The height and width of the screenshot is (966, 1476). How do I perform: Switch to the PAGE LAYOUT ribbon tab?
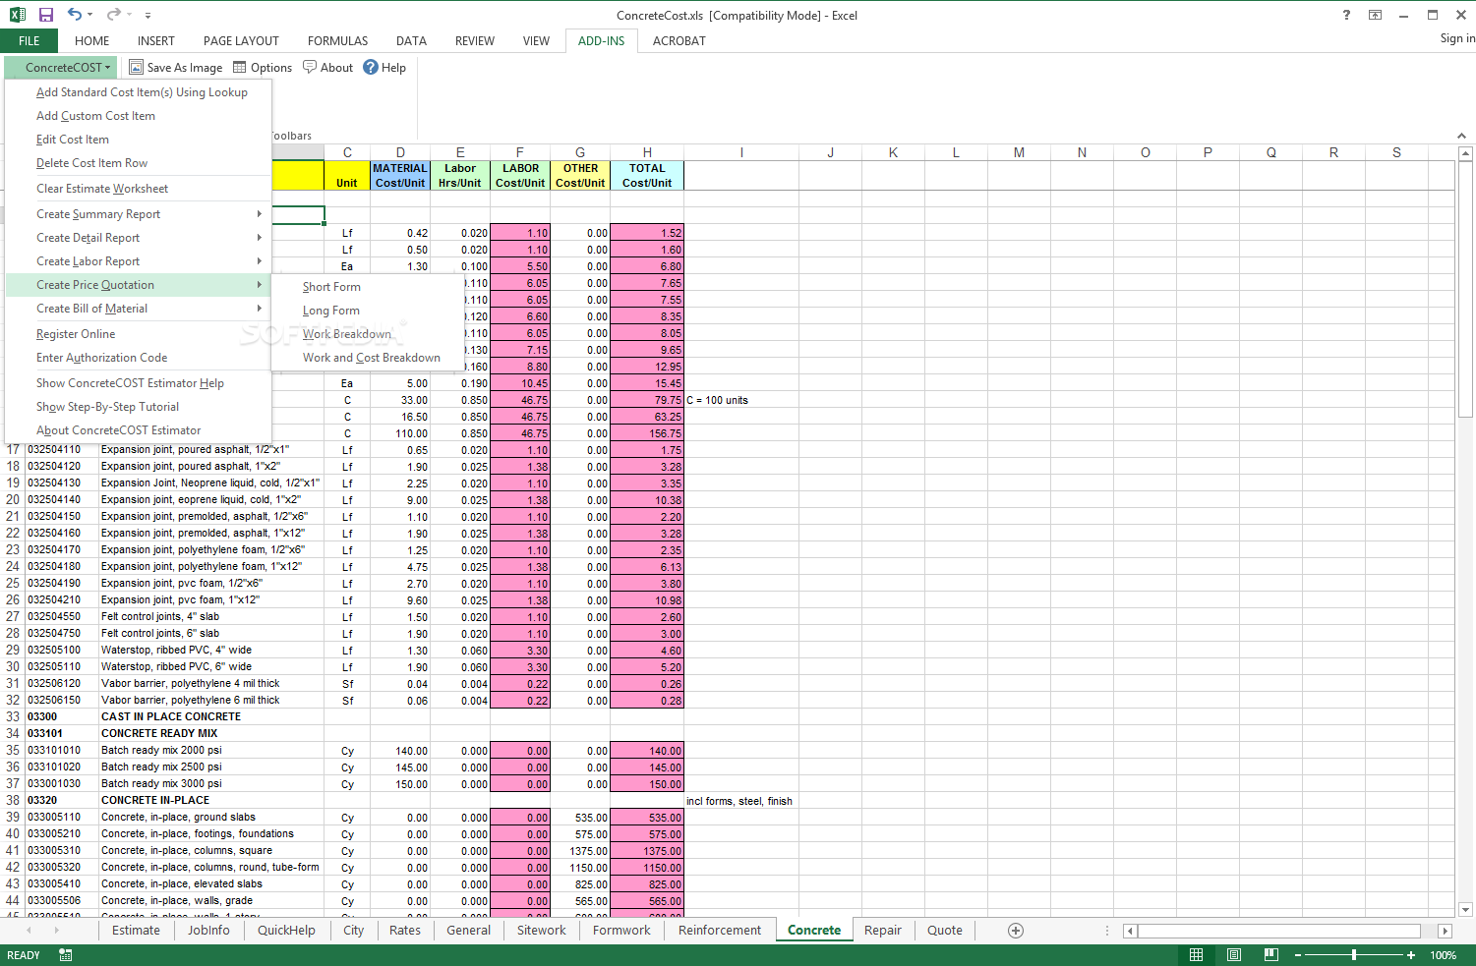(x=241, y=41)
